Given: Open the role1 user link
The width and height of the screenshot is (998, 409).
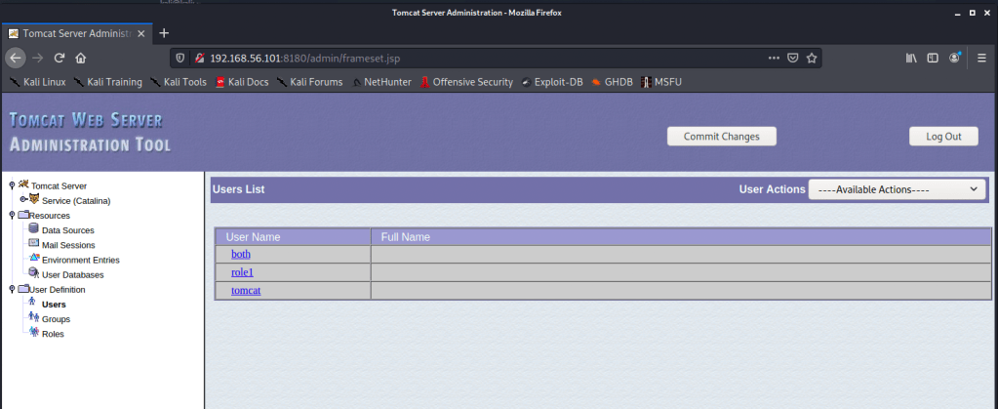Looking at the screenshot, I should (x=242, y=272).
